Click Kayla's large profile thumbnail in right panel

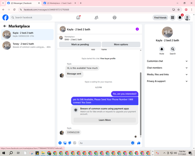tap(167, 32)
